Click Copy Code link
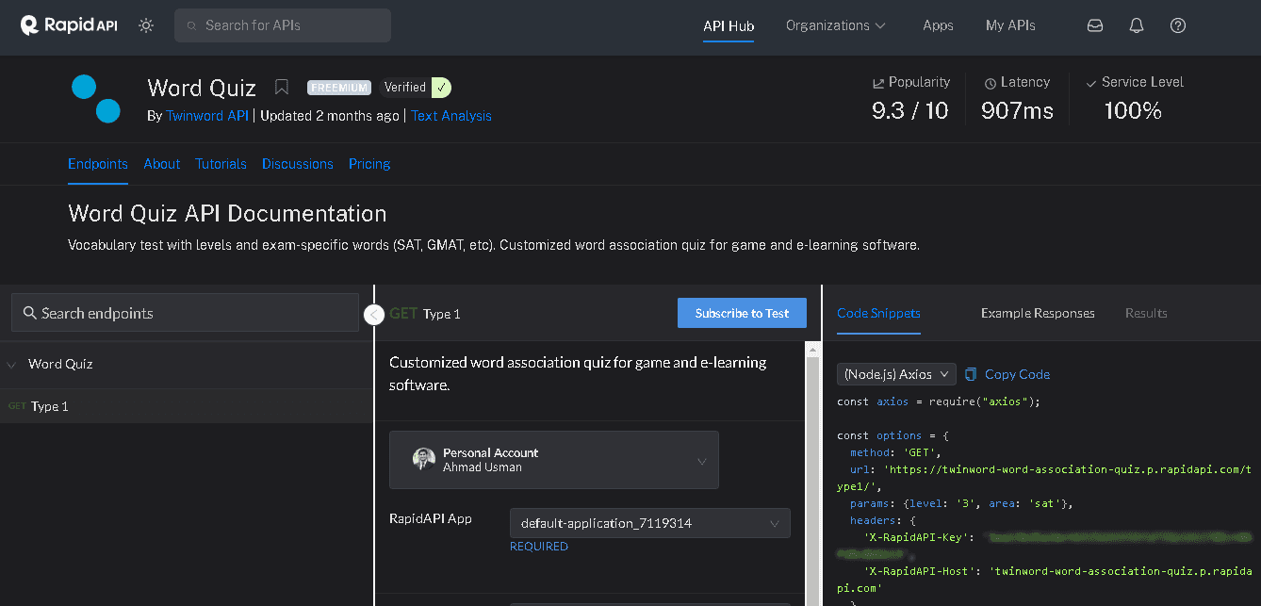This screenshot has height=606, width=1261. (1017, 374)
